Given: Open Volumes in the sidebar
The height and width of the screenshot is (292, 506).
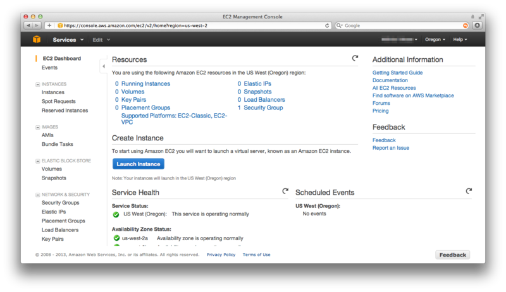Looking at the screenshot, I should [52, 169].
